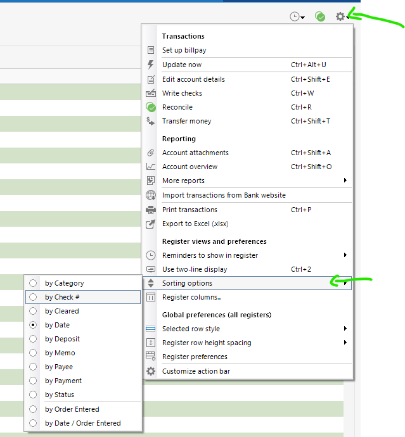Image resolution: width=405 pixels, height=437 pixels.
Task: Choose Update now menu entry
Action: 182,65
